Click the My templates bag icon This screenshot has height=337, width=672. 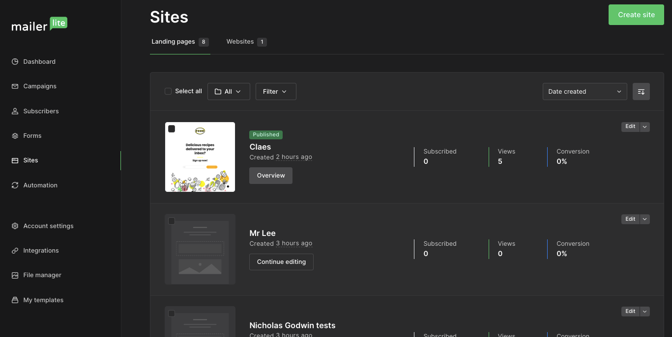[15, 300]
